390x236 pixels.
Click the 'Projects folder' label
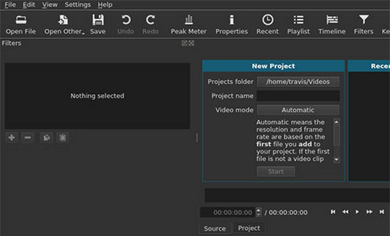(x=230, y=82)
